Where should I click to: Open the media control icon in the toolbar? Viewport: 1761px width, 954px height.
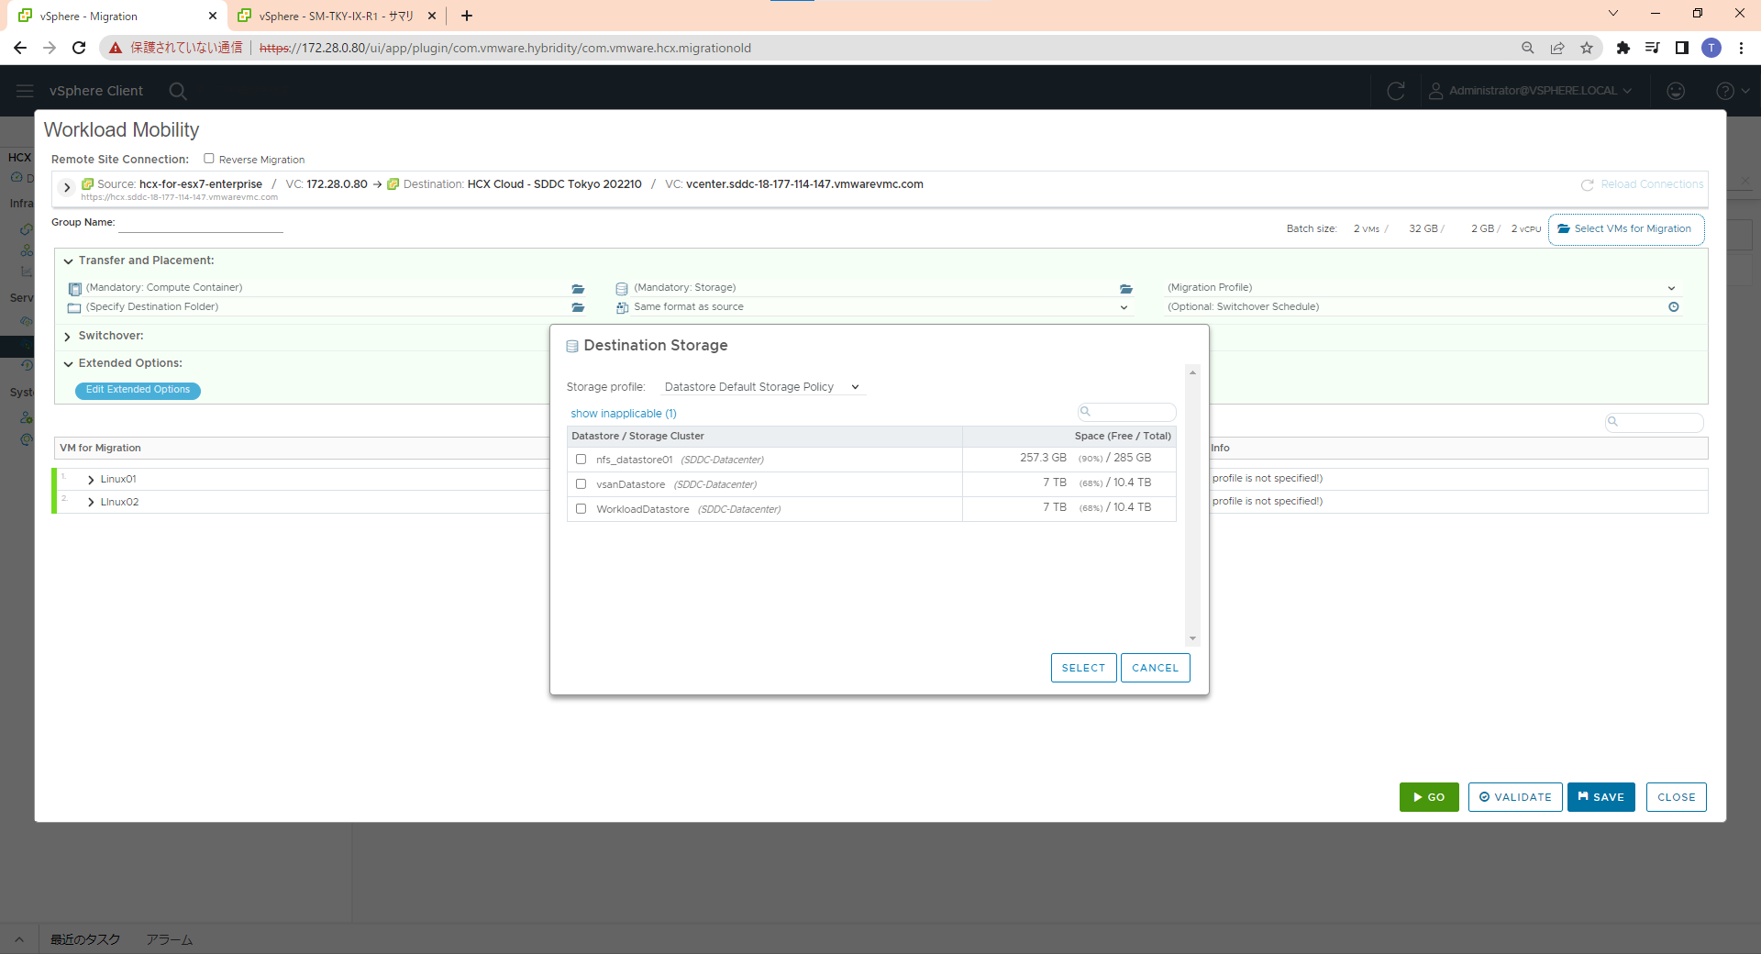pyautogui.click(x=1653, y=48)
